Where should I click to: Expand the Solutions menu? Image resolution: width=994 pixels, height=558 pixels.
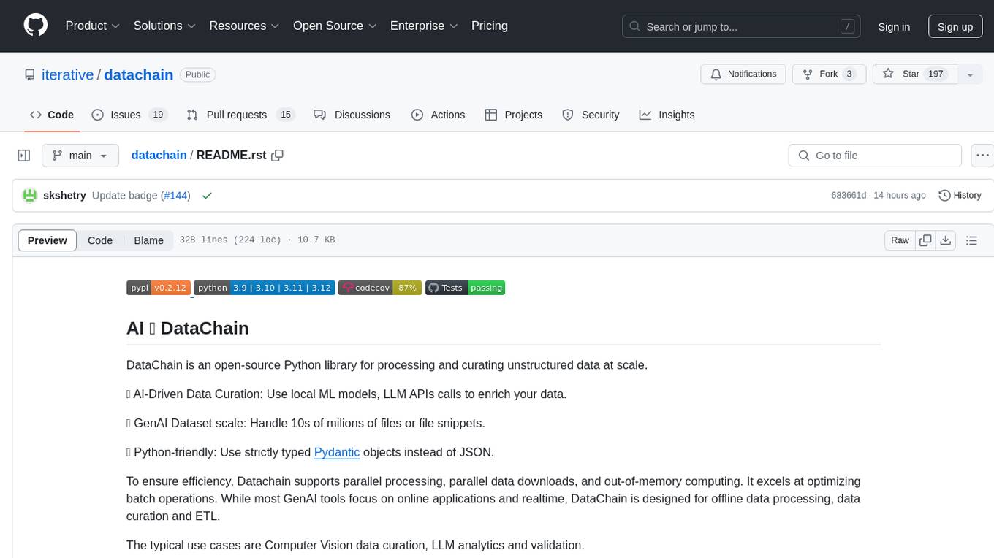(164, 26)
